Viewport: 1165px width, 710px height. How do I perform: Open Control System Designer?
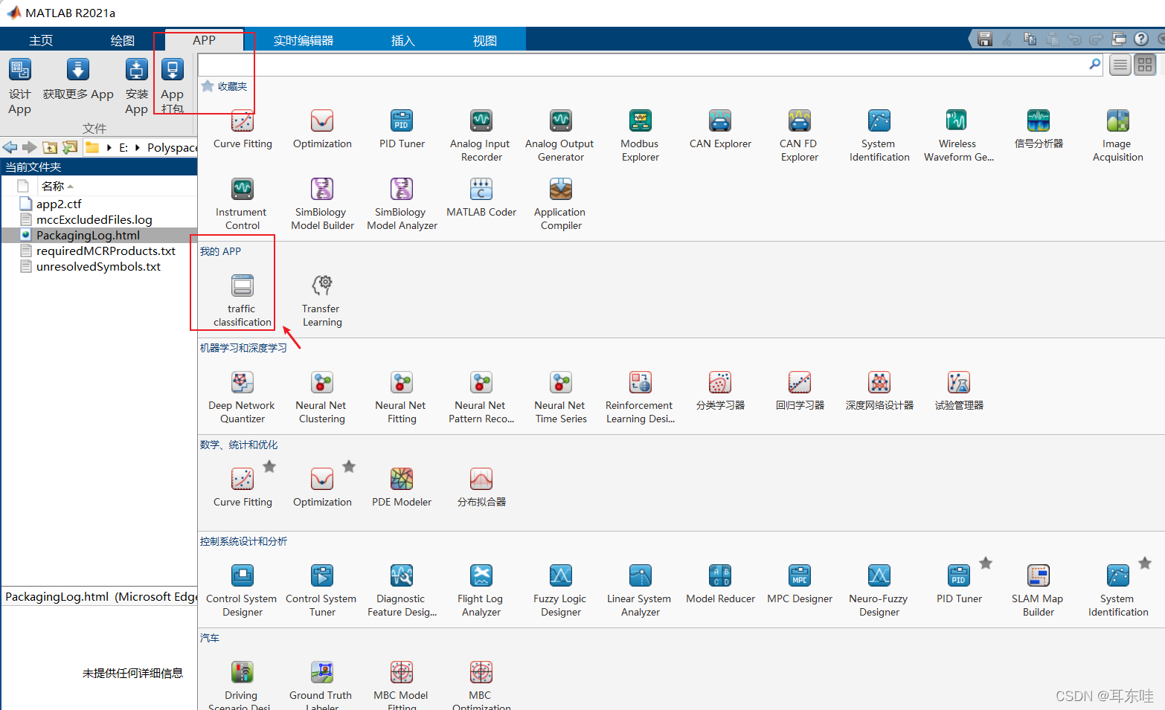243,591
